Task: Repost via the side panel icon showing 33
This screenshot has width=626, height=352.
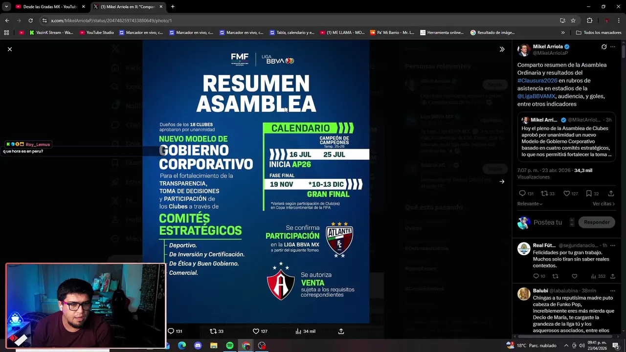Action: click(x=544, y=194)
